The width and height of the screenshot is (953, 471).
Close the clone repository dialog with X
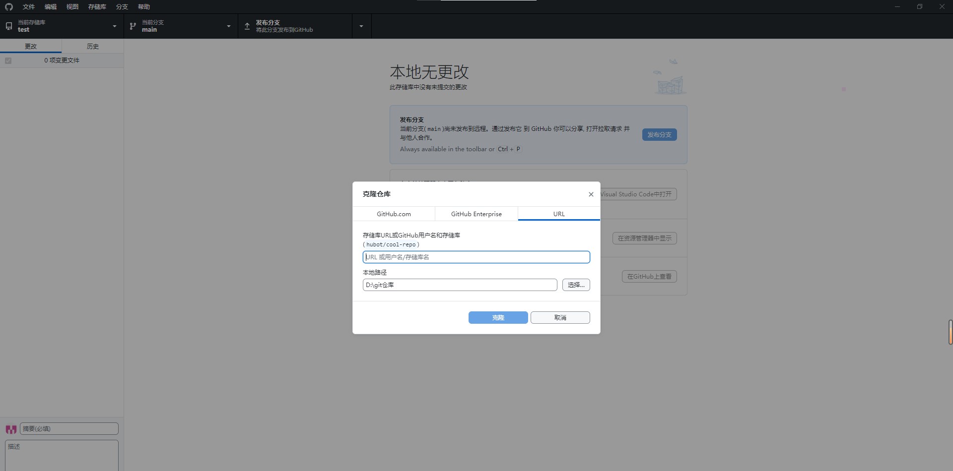point(591,194)
